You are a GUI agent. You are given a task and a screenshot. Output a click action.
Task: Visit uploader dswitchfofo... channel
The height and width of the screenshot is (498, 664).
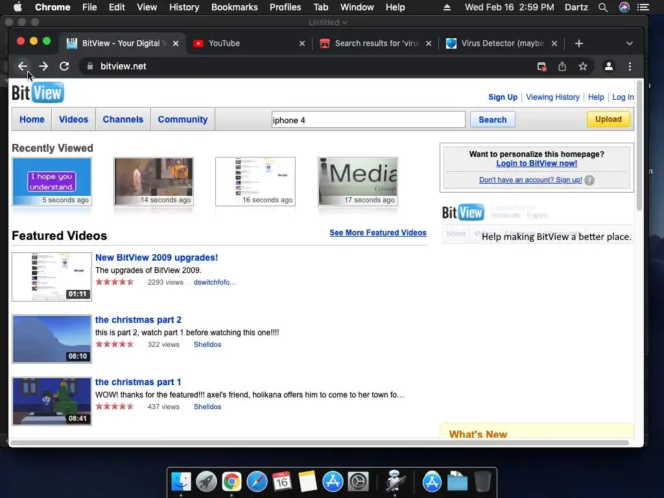(x=214, y=283)
